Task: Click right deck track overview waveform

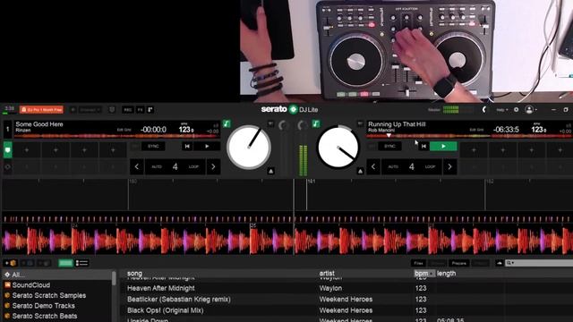Action: coord(469,136)
